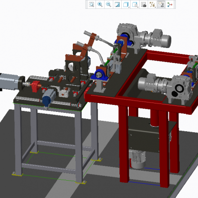This screenshot has width=198, height=198.
Task: Open the Saved Orientations dropdown
Action: [x=135, y=4]
